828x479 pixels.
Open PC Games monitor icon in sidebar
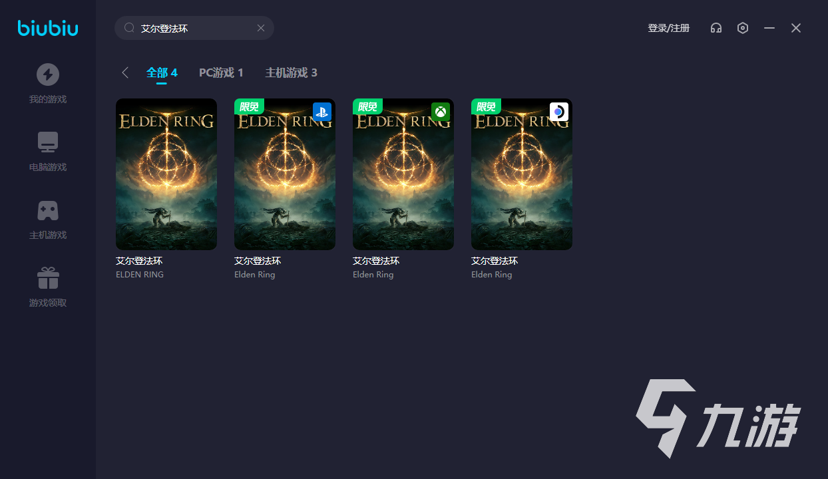coord(48,142)
